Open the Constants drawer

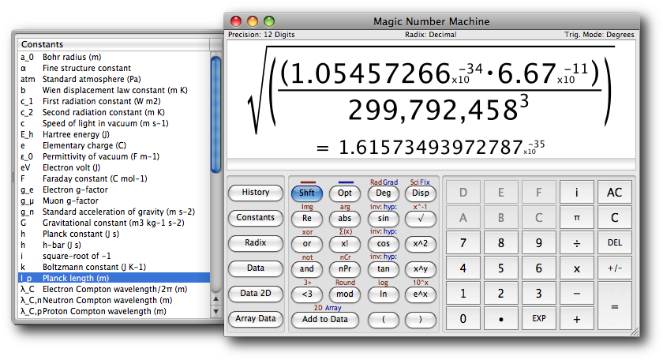256,217
